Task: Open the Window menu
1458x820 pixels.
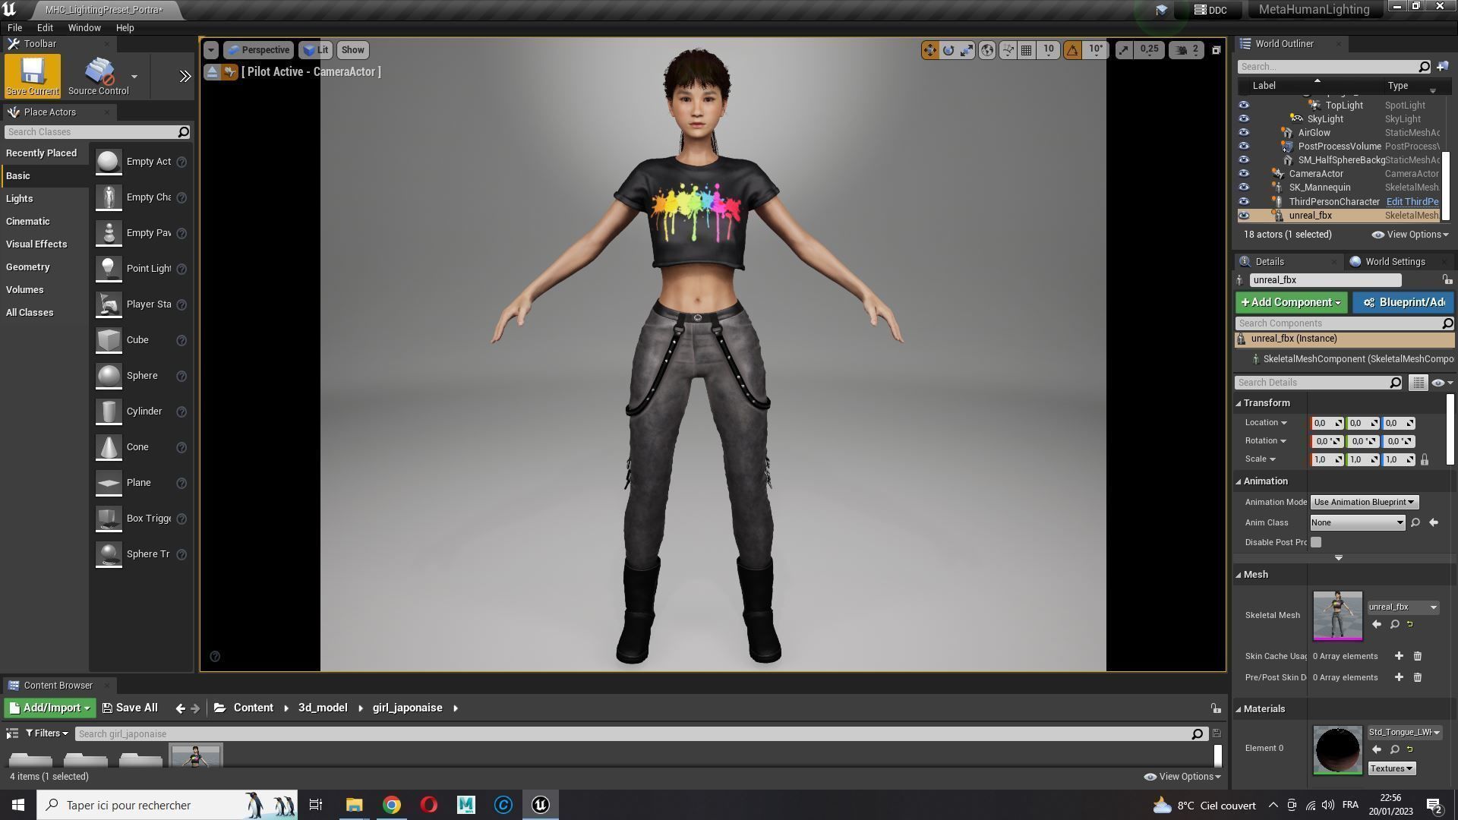Action: point(84,27)
